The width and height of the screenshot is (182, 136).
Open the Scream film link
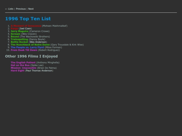tap(16, 34)
